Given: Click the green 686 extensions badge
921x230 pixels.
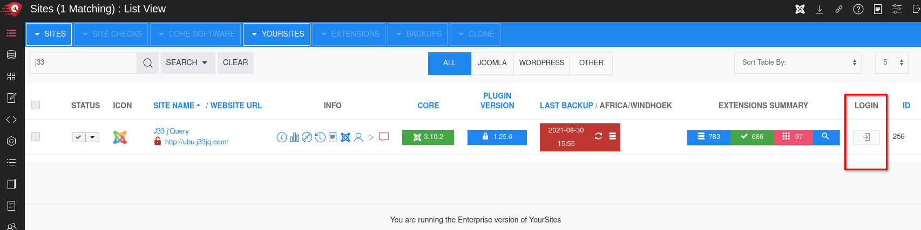Looking at the screenshot, I should point(752,137).
